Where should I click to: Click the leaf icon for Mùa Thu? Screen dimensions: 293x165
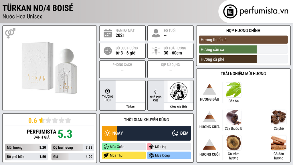point(106,155)
